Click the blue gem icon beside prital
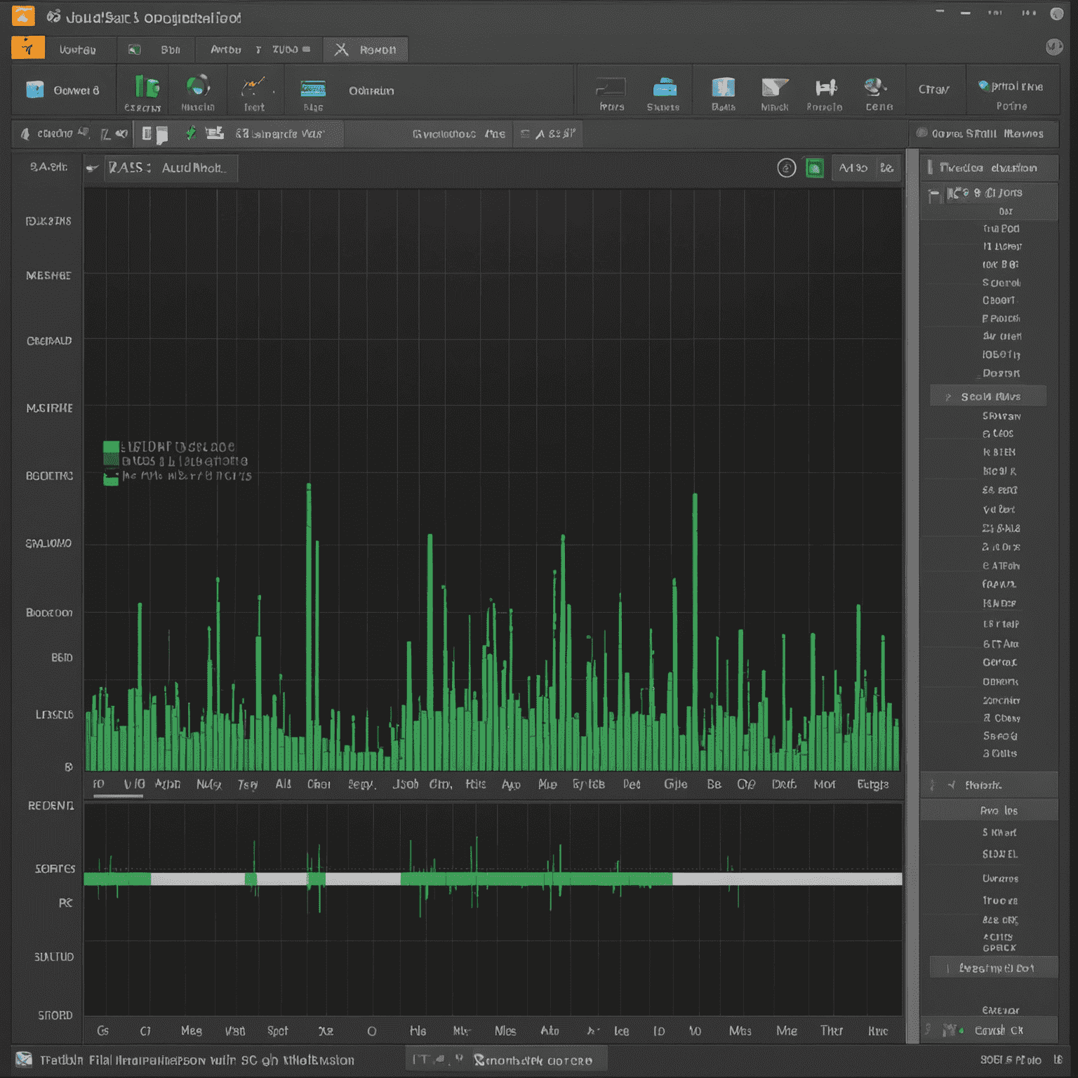Viewport: 1078px width, 1078px height. tap(984, 86)
